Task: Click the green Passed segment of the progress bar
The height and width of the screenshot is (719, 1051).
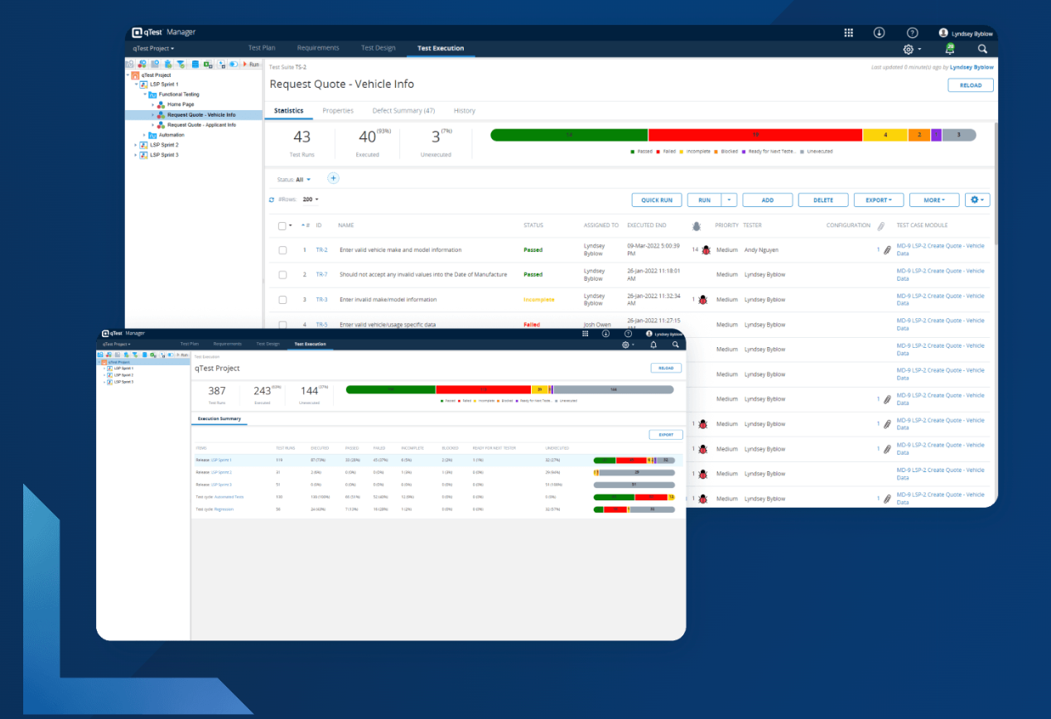Action: click(567, 134)
